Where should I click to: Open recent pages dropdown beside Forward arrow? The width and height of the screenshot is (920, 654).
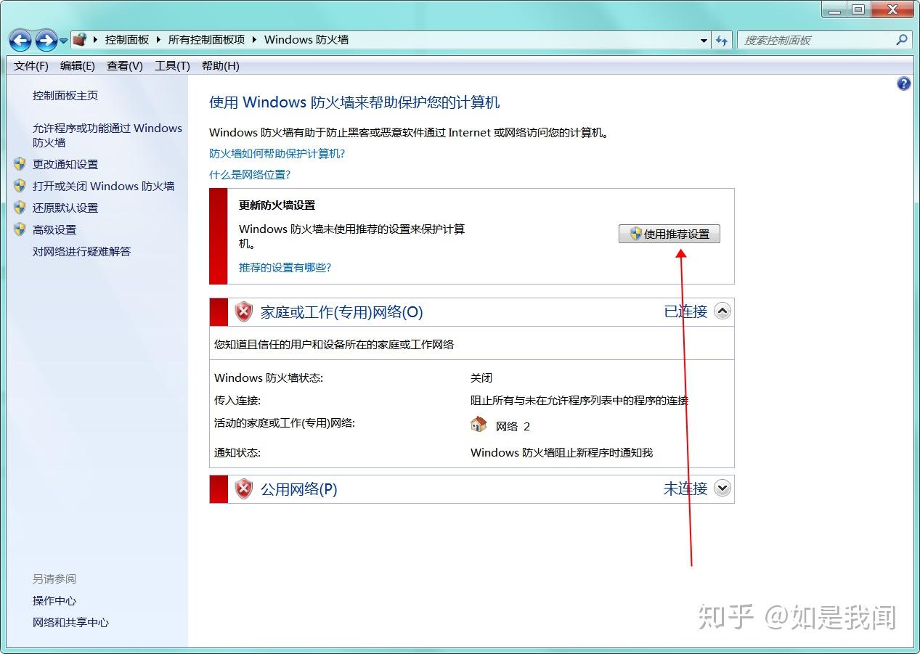(64, 41)
